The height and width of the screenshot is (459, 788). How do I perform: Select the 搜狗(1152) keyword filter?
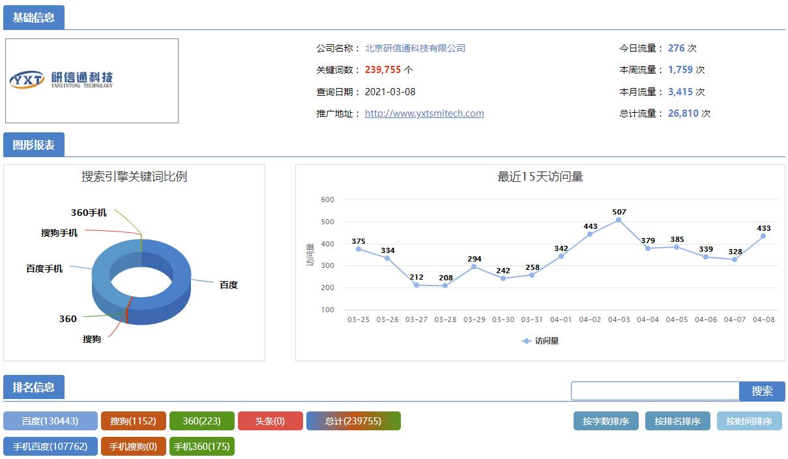point(132,421)
